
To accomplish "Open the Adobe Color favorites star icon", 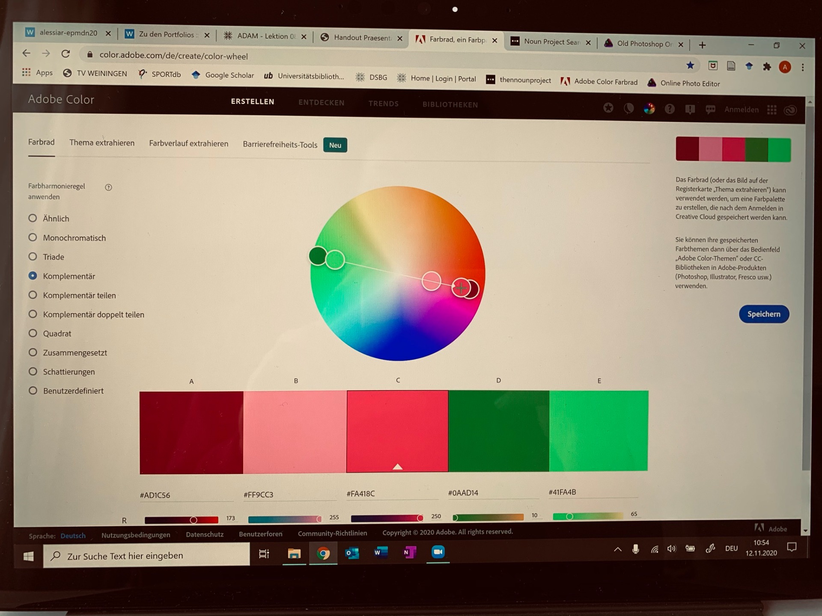I will point(608,108).
